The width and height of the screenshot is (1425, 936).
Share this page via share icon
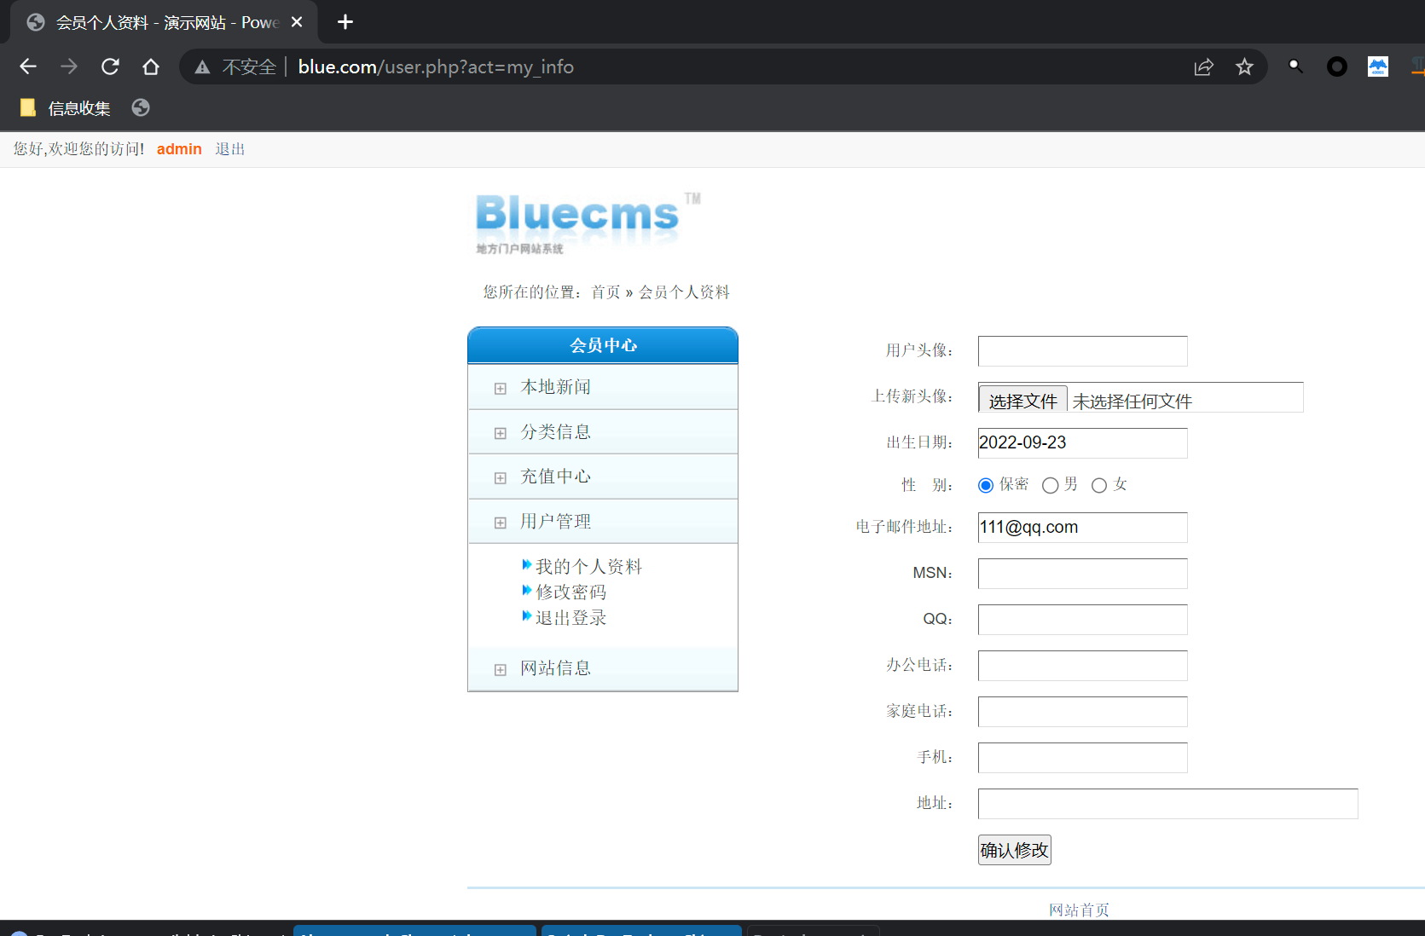[x=1203, y=66]
